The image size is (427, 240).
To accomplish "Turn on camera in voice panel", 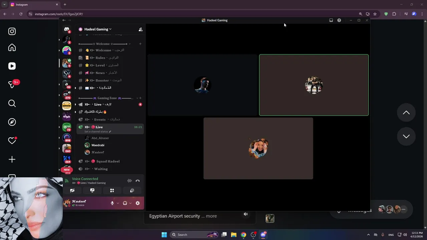I will (72, 190).
